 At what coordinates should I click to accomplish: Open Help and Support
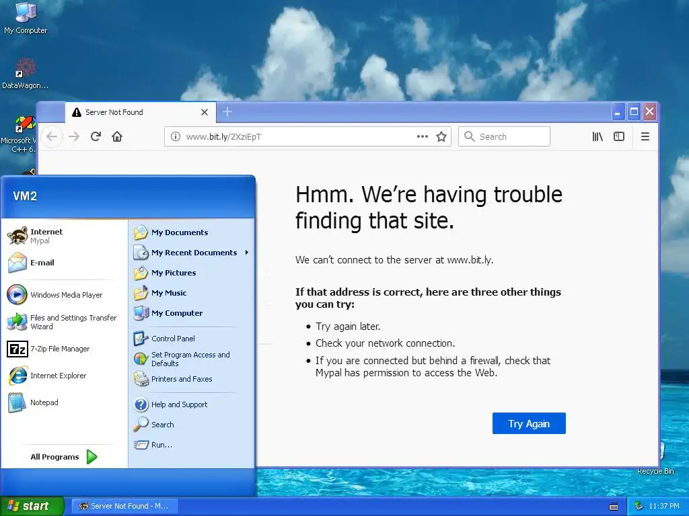[x=191, y=404]
